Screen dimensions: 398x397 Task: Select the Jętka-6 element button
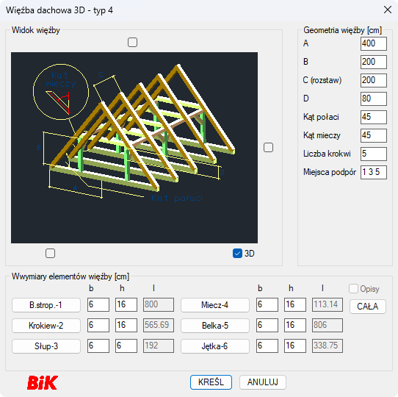pos(214,346)
